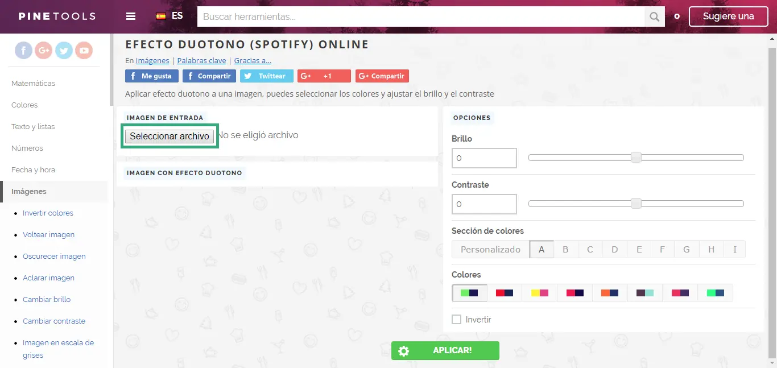Choose the orange and navy color pair
777x368 pixels.
[610, 293]
